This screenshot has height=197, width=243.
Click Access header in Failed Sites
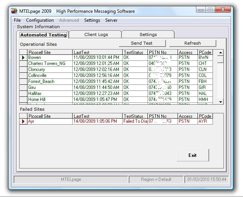(188, 116)
